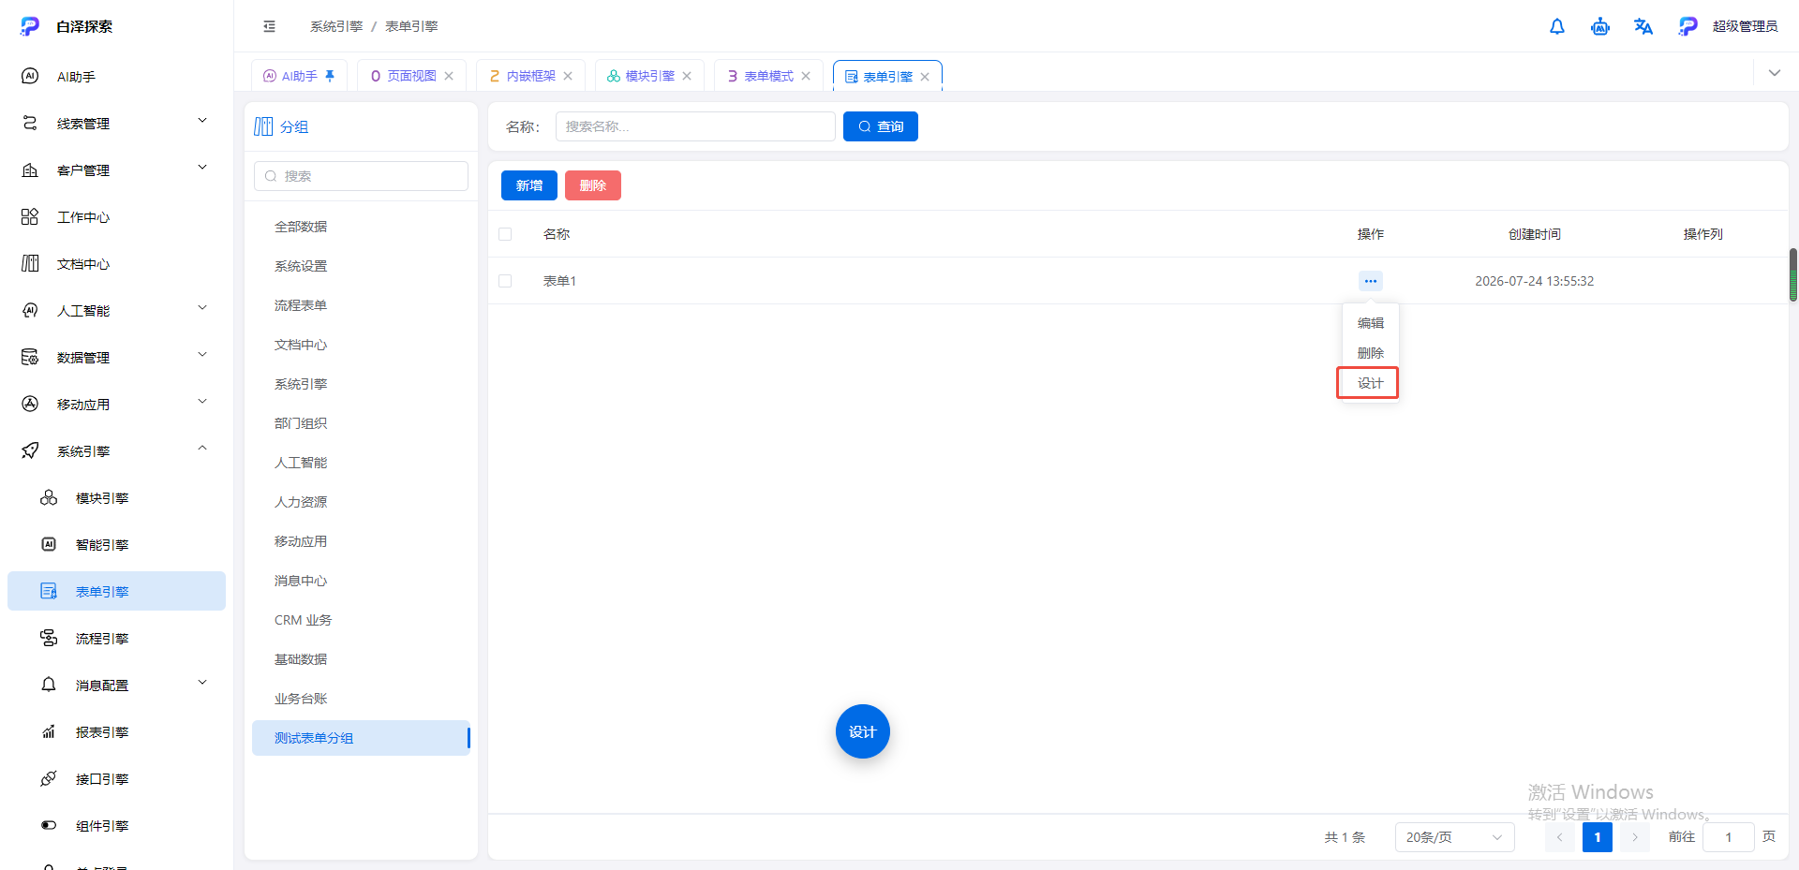This screenshot has width=1799, height=870.
Task: Click the red 删除 toolbar button
Action: [593, 185]
